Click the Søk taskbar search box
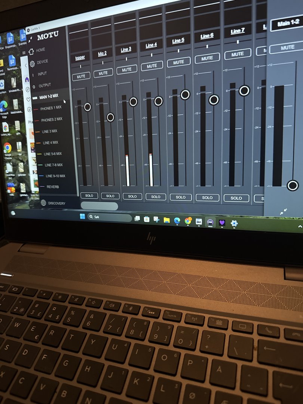This screenshot has width=303, height=404. point(110,217)
